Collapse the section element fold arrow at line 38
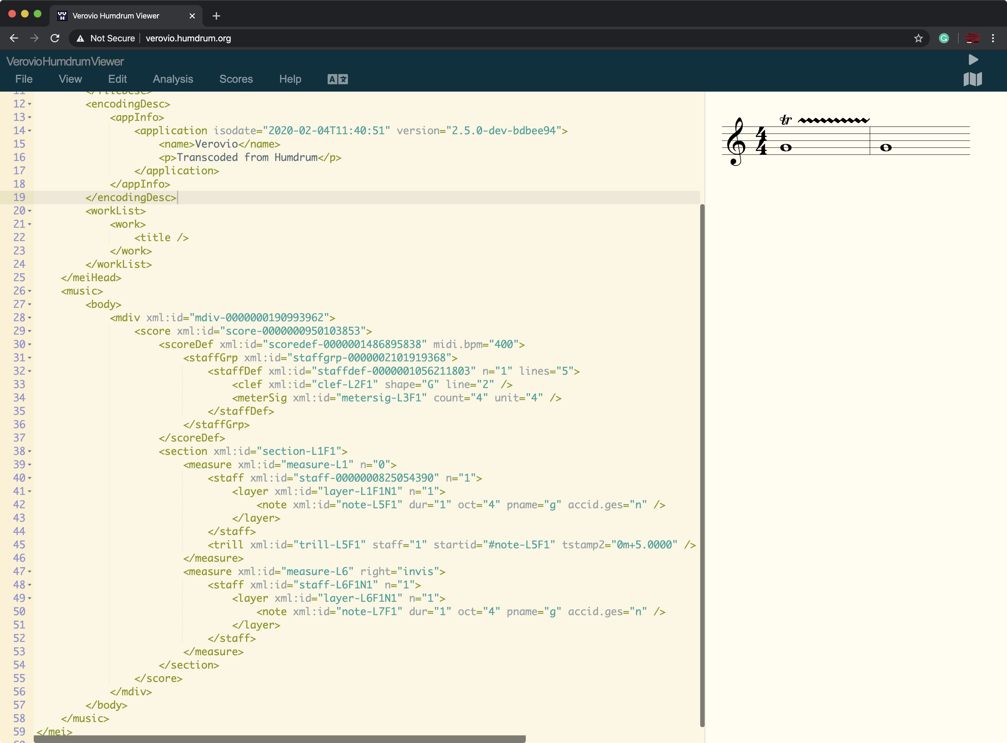 (29, 451)
